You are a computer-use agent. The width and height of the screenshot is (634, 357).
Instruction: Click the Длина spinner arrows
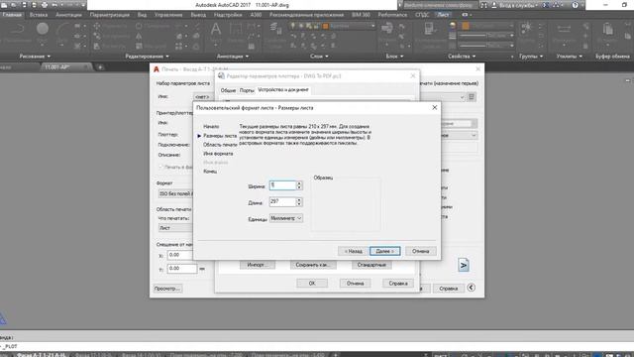click(299, 201)
